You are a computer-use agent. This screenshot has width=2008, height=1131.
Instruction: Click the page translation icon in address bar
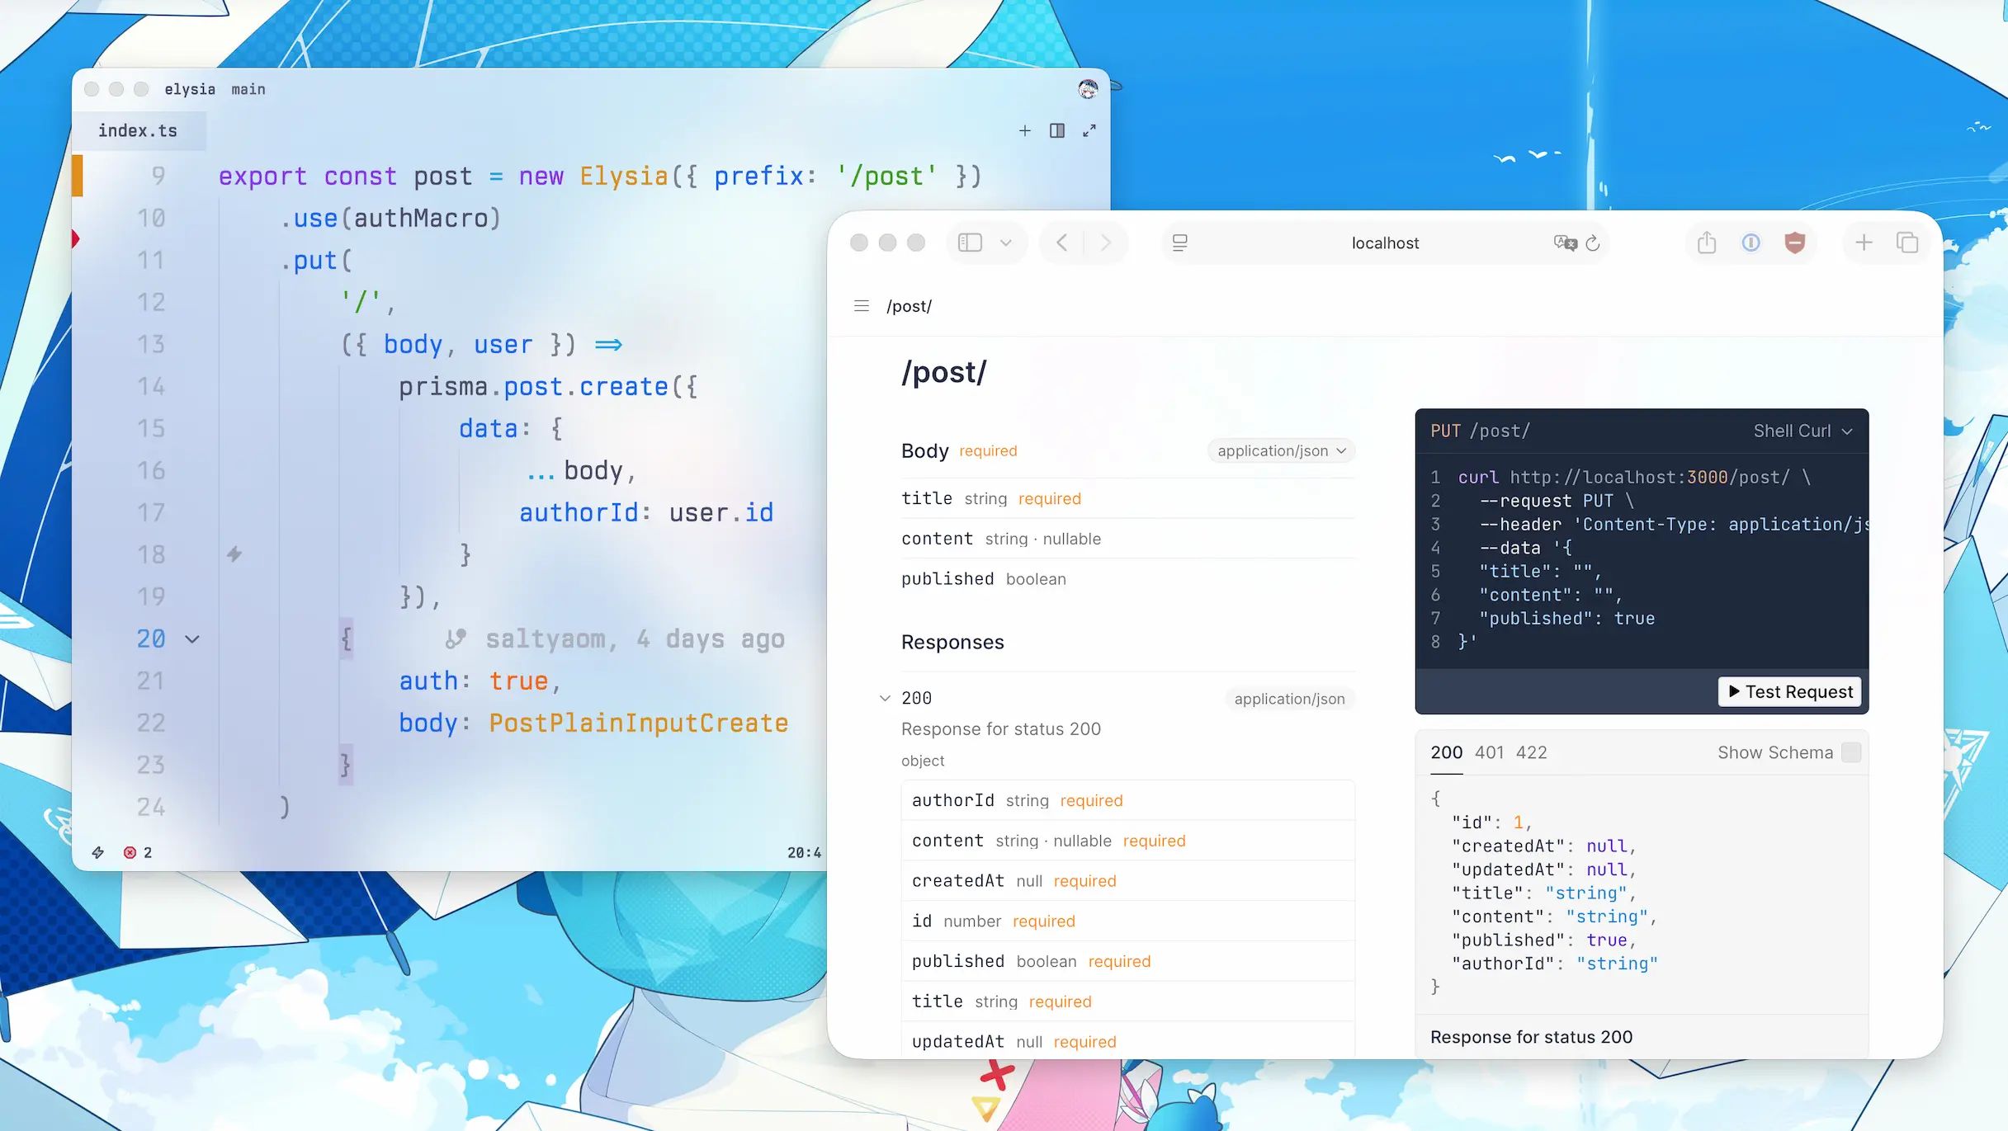[x=1564, y=243]
